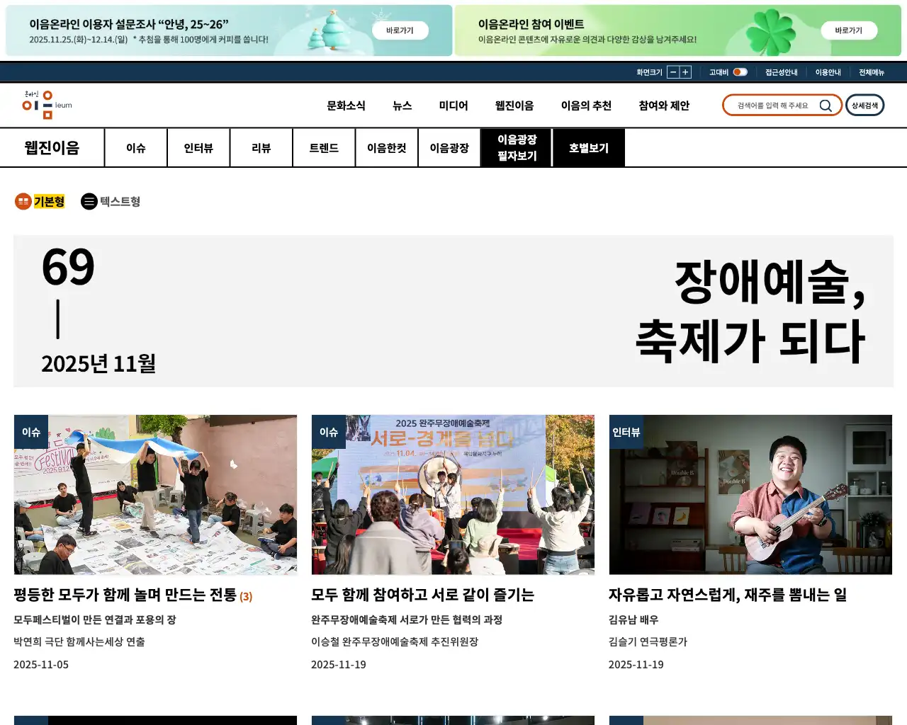
Task: Click 바로가기 on the survey banner
Action: [x=400, y=30]
